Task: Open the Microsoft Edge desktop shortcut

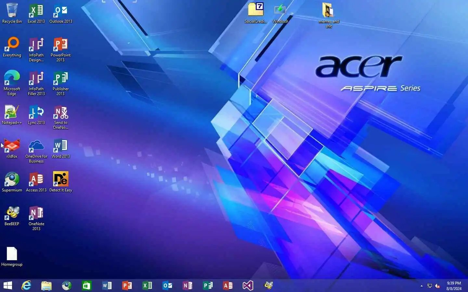Action: [x=12, y=83]
